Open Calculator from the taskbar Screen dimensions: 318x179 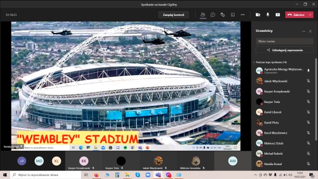coord(117,175)
